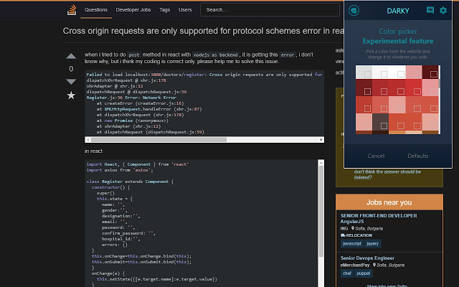
Task: Open Darky settings gear icon
Action: [x=443, y=10]
